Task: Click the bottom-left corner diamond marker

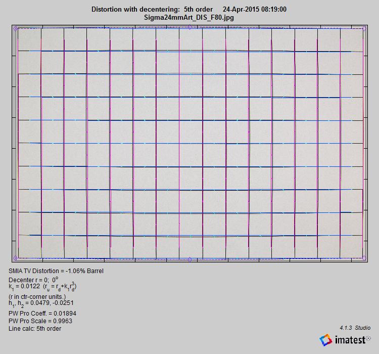Action: [15, 258]
